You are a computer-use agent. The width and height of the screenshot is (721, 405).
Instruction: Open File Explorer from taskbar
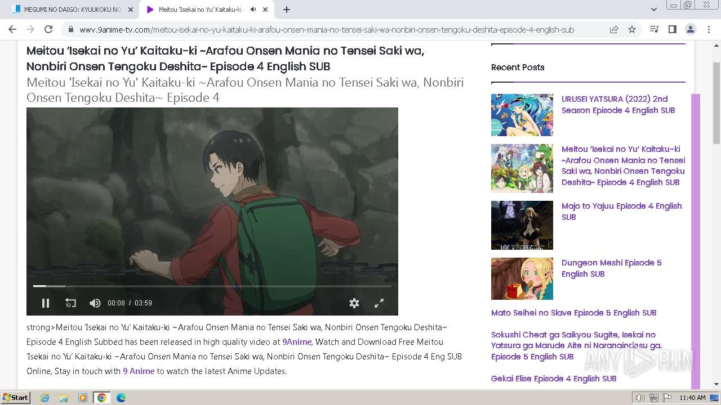click(x=64, y=398)
